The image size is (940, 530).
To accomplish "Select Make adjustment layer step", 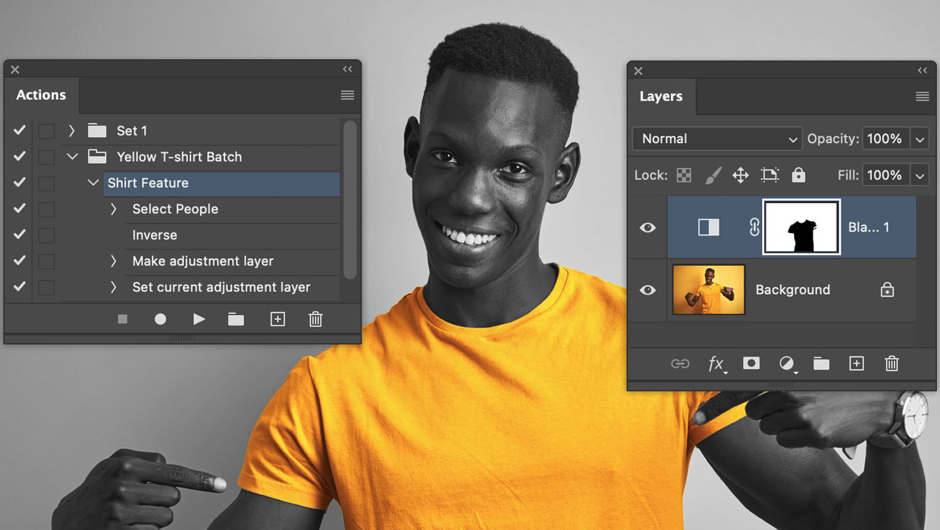I will [x=232, y=261].
